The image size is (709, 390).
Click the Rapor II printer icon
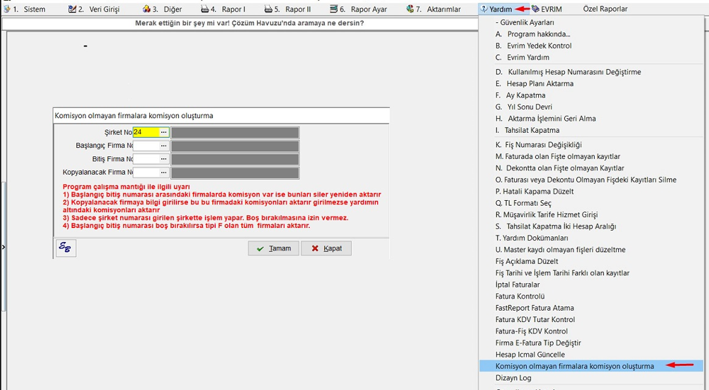tap(268, 9)
